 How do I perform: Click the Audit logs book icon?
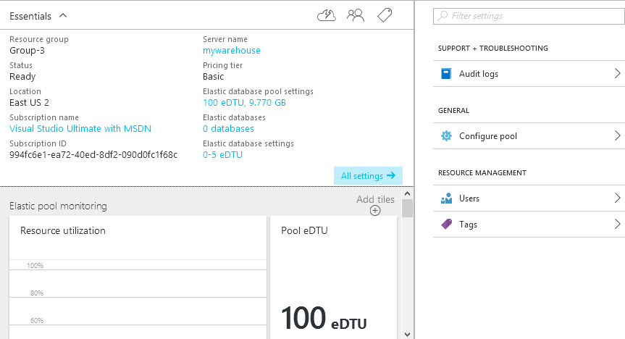tap(447, 74)
